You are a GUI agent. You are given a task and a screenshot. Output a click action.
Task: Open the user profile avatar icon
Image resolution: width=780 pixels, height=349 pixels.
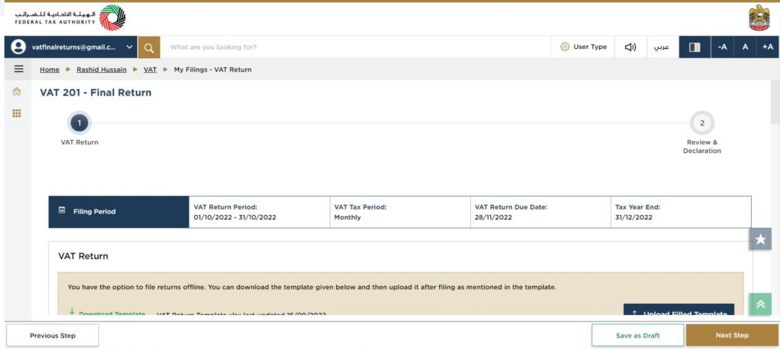pos(19,47)
